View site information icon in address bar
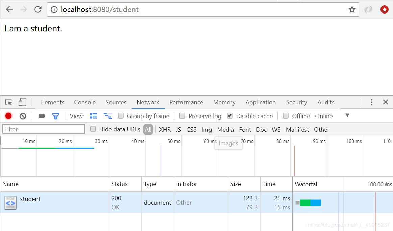 54,10
